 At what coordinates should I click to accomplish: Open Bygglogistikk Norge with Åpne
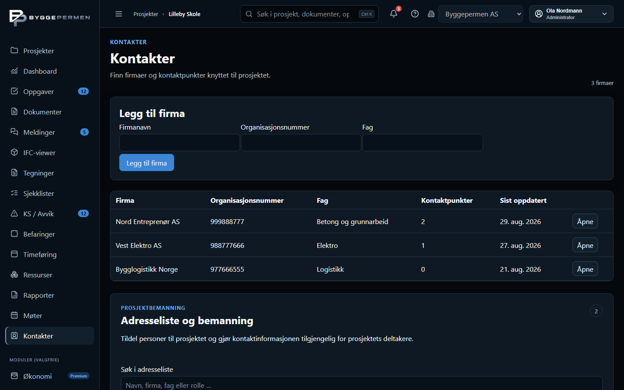tap(585, 269)
